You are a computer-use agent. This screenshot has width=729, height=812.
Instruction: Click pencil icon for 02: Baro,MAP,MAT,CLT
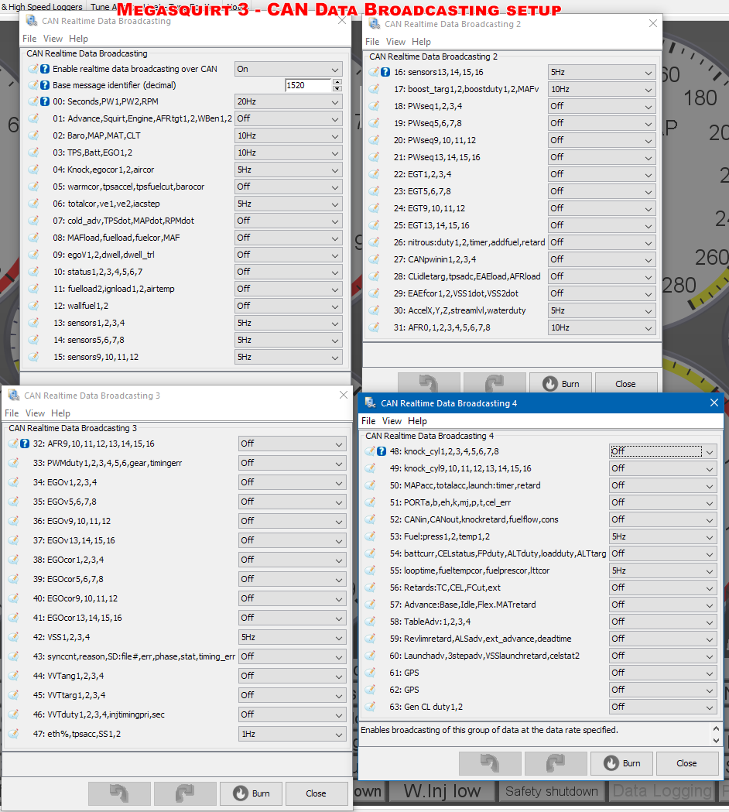(x=33, y=135)
